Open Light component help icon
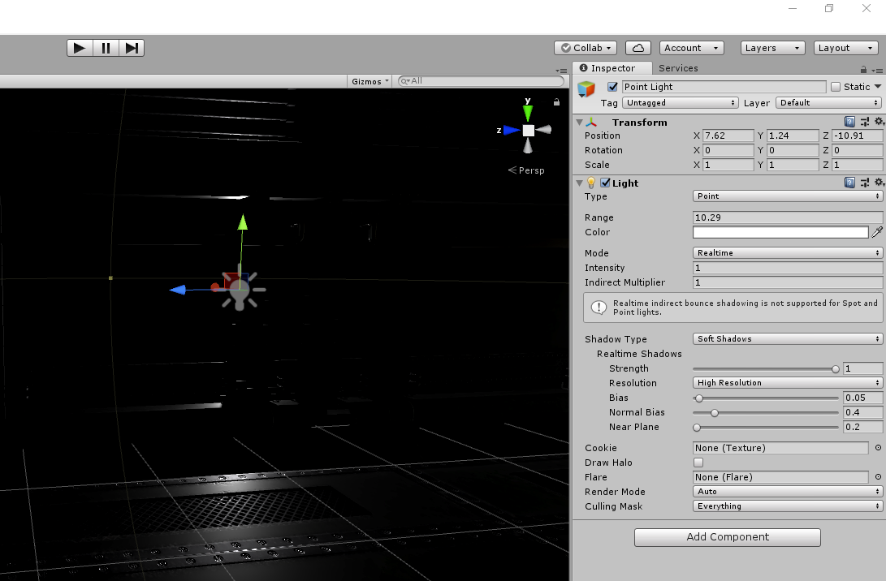The image size is (886, 581). pyautogui.click(x=849, y=183)
